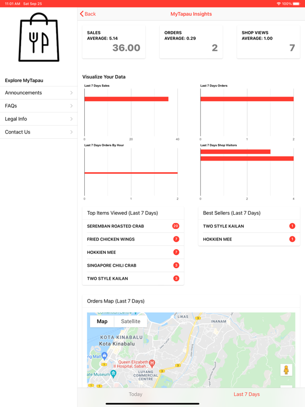Viewport: 305px width, 407px height.
Task: Select HOKKIEN MEE in Top Items Viewed
Action: [133, 252]
